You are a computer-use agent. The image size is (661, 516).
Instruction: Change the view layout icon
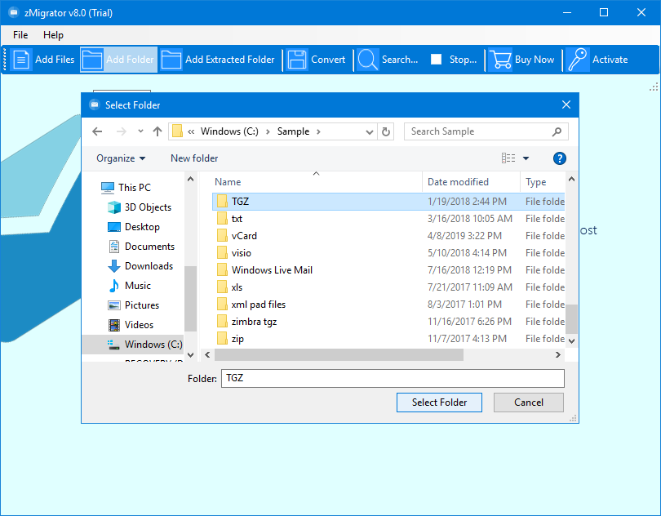click(x=508, y=158)
